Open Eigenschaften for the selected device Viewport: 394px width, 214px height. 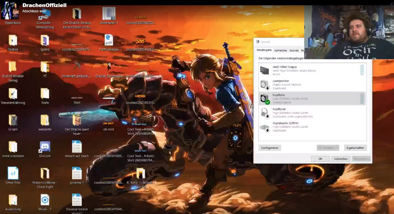pos(355,148)
